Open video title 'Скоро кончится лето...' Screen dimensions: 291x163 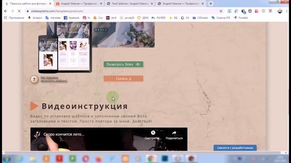(64, 134)
